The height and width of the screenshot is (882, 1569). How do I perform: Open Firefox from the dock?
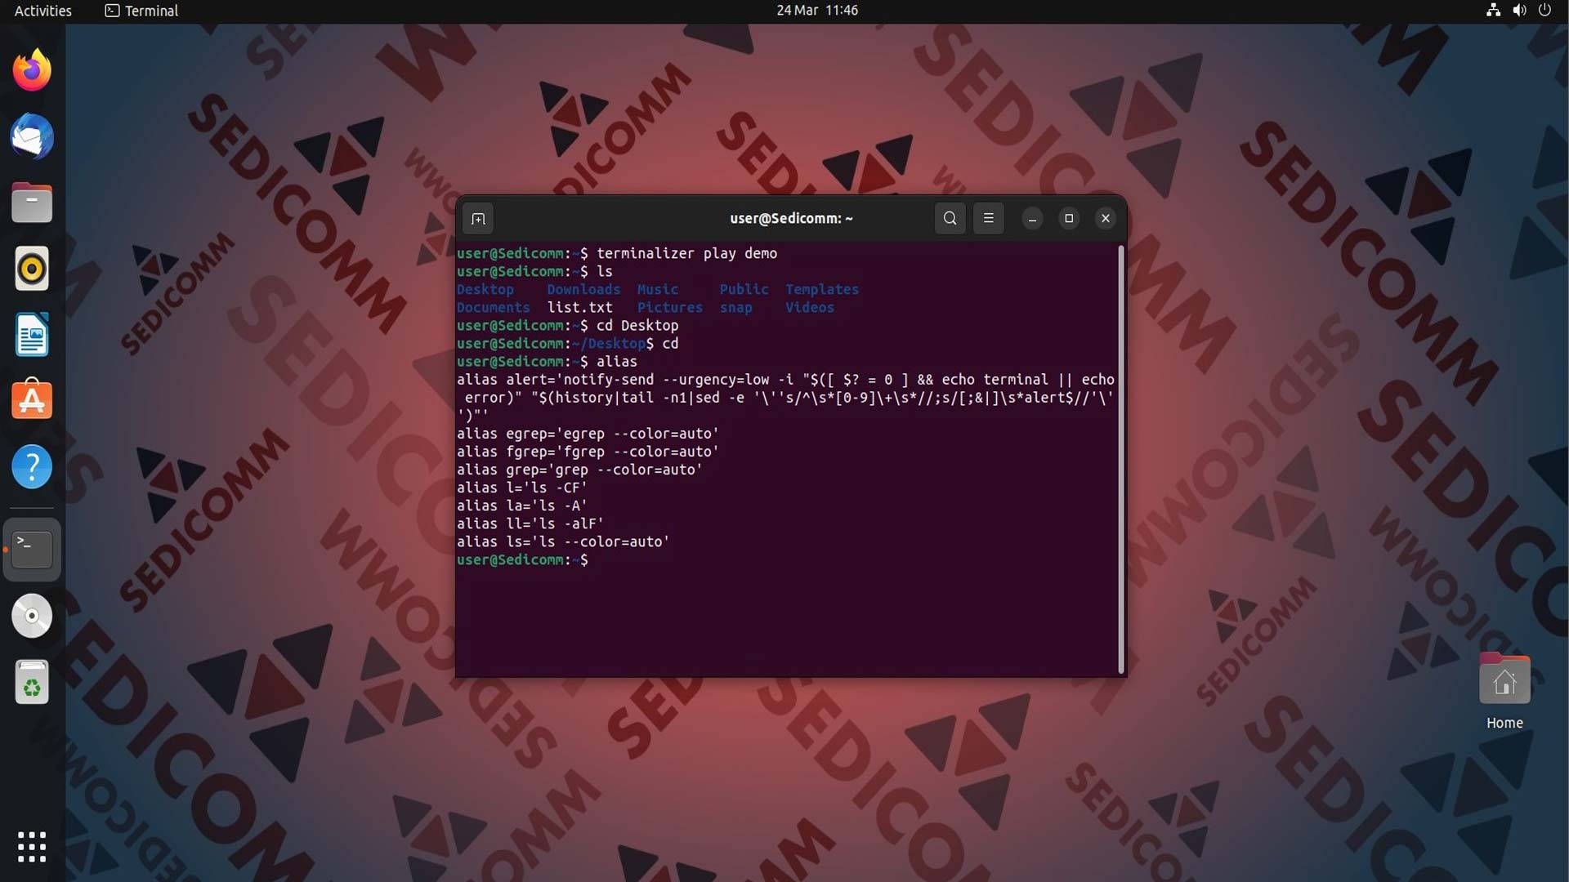coord(32,70)
